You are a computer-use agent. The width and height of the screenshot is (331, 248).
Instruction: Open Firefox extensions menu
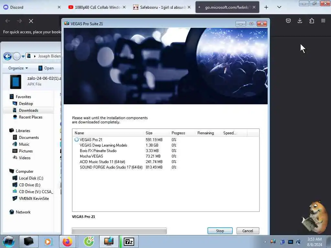coord(312,21)
